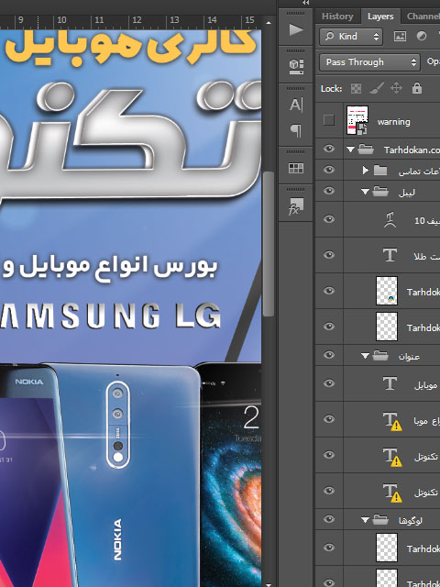
Task: Click the canvas vertical scrollbar thumb
Action: (x=269, y=245)
